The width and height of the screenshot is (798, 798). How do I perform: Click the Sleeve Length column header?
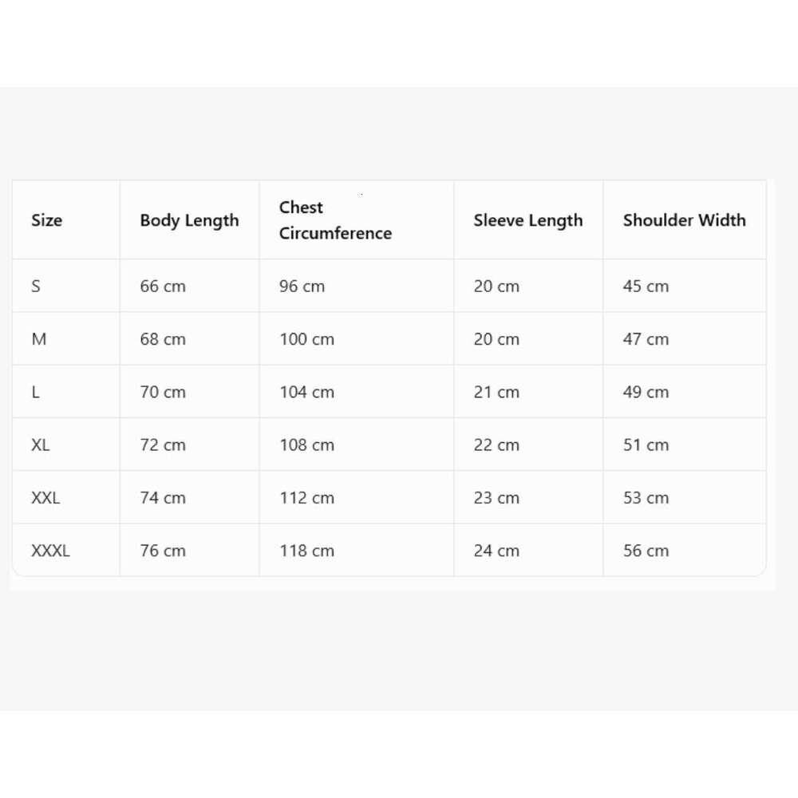pos(527,221)
